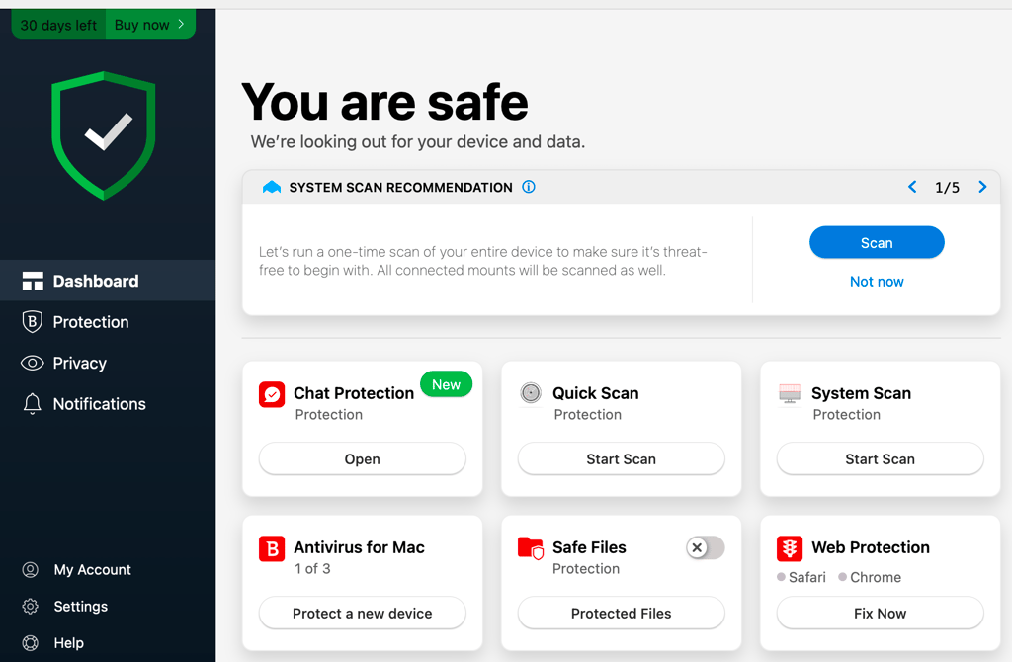Click Open in Chat Protection card
Image resolution: width=1012 pixels, height=662 pixels.
[x=362, y=458]
